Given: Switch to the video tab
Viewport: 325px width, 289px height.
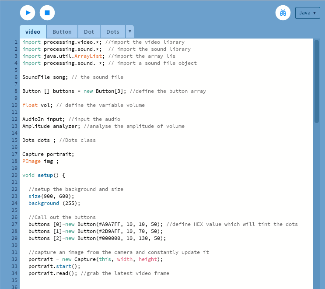Looking at the screenshot, I should coord(33,32).
